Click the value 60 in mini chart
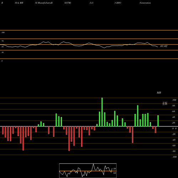The image size is (178, 178). [x=115, y=173]
